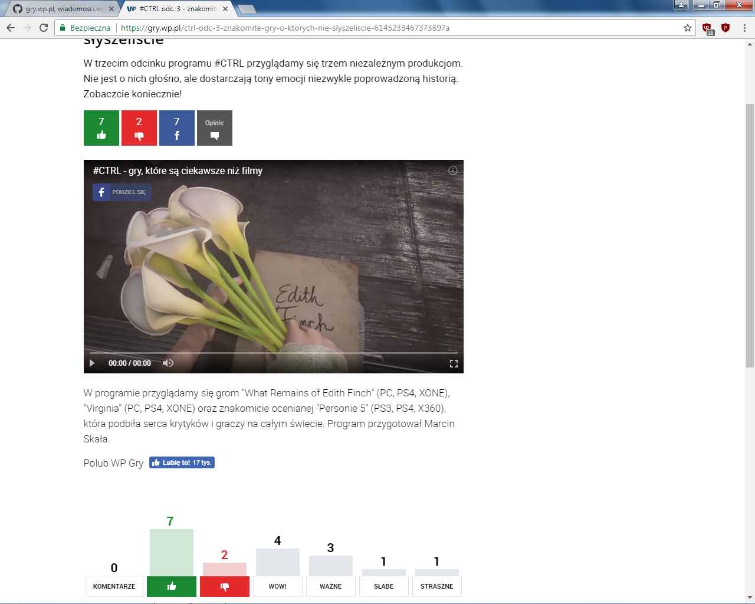Click the PODZIEL SIĘ share button
Screen dimensions: 755x604
pyautogui.click(x=122, y=192)
